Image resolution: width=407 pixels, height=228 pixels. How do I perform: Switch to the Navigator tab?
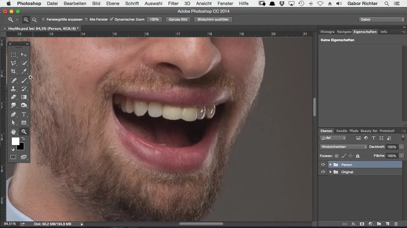344,32
